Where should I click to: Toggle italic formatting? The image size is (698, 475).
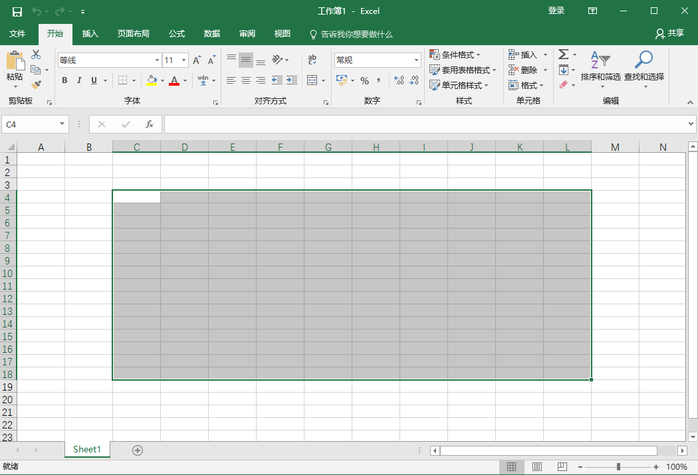(79, 80)
